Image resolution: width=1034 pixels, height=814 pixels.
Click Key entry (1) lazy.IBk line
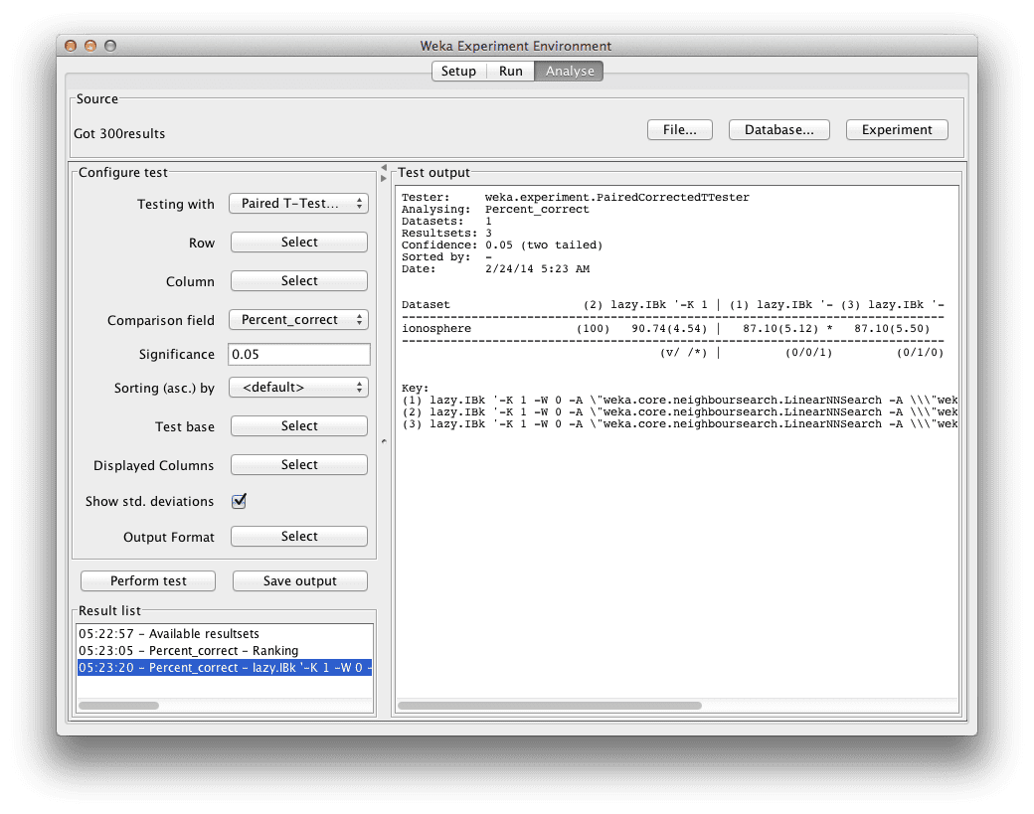point(679,401)
